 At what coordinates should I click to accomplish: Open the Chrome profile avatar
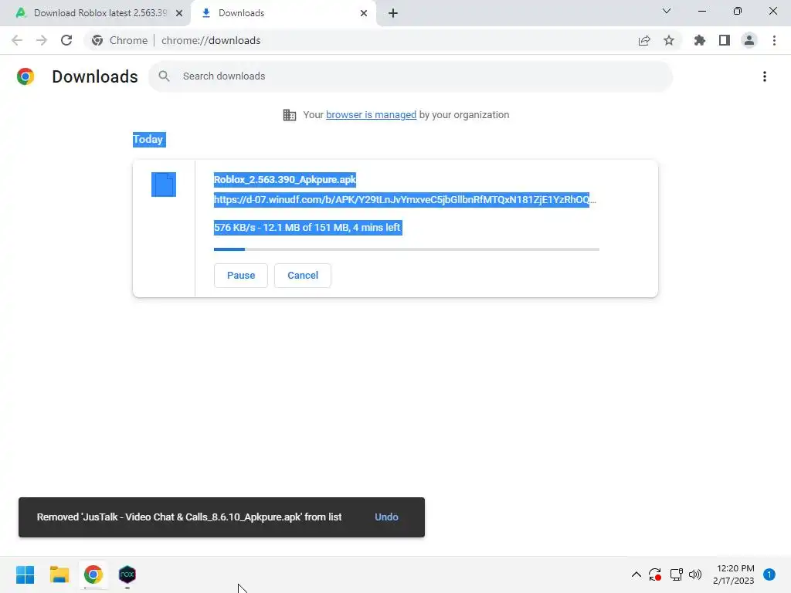point(749,40)
